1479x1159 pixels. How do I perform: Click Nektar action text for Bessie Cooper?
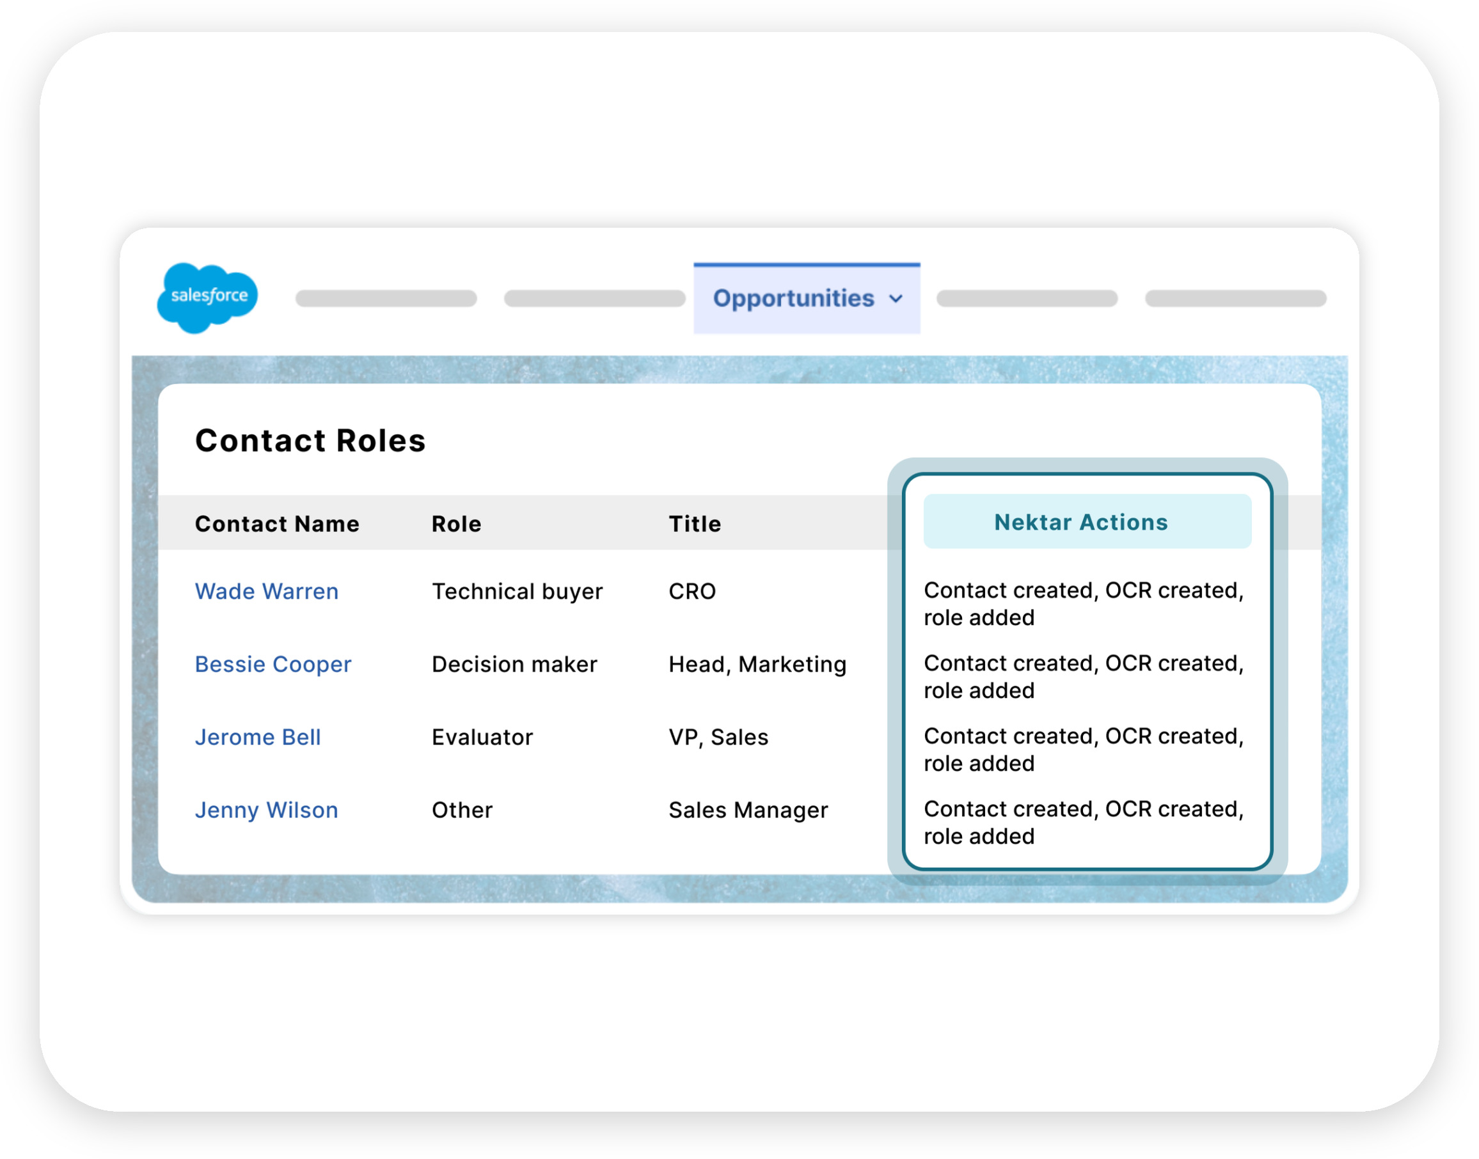click(x=1083, y=676)
